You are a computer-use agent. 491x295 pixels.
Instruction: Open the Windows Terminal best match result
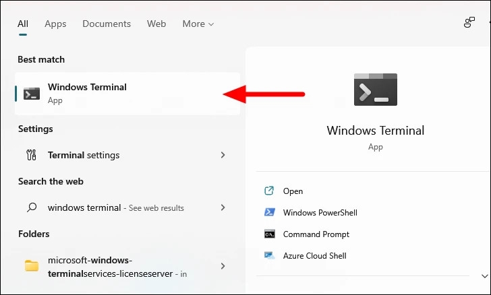click(x=127, y=94)
